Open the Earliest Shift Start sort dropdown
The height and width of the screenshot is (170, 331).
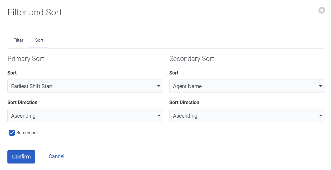(85, 86)
